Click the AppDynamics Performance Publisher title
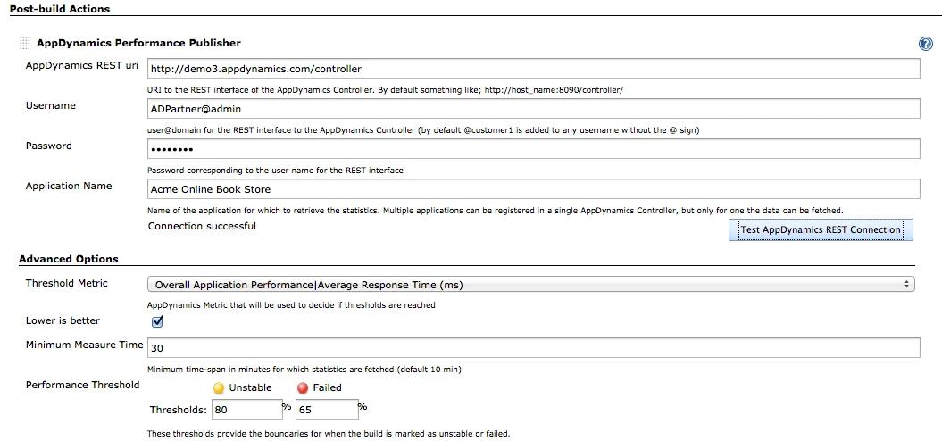This screenshot has width=942, height=441. (138, 43)
